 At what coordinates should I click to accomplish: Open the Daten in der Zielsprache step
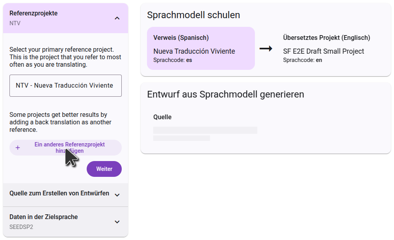coord(44,217)
